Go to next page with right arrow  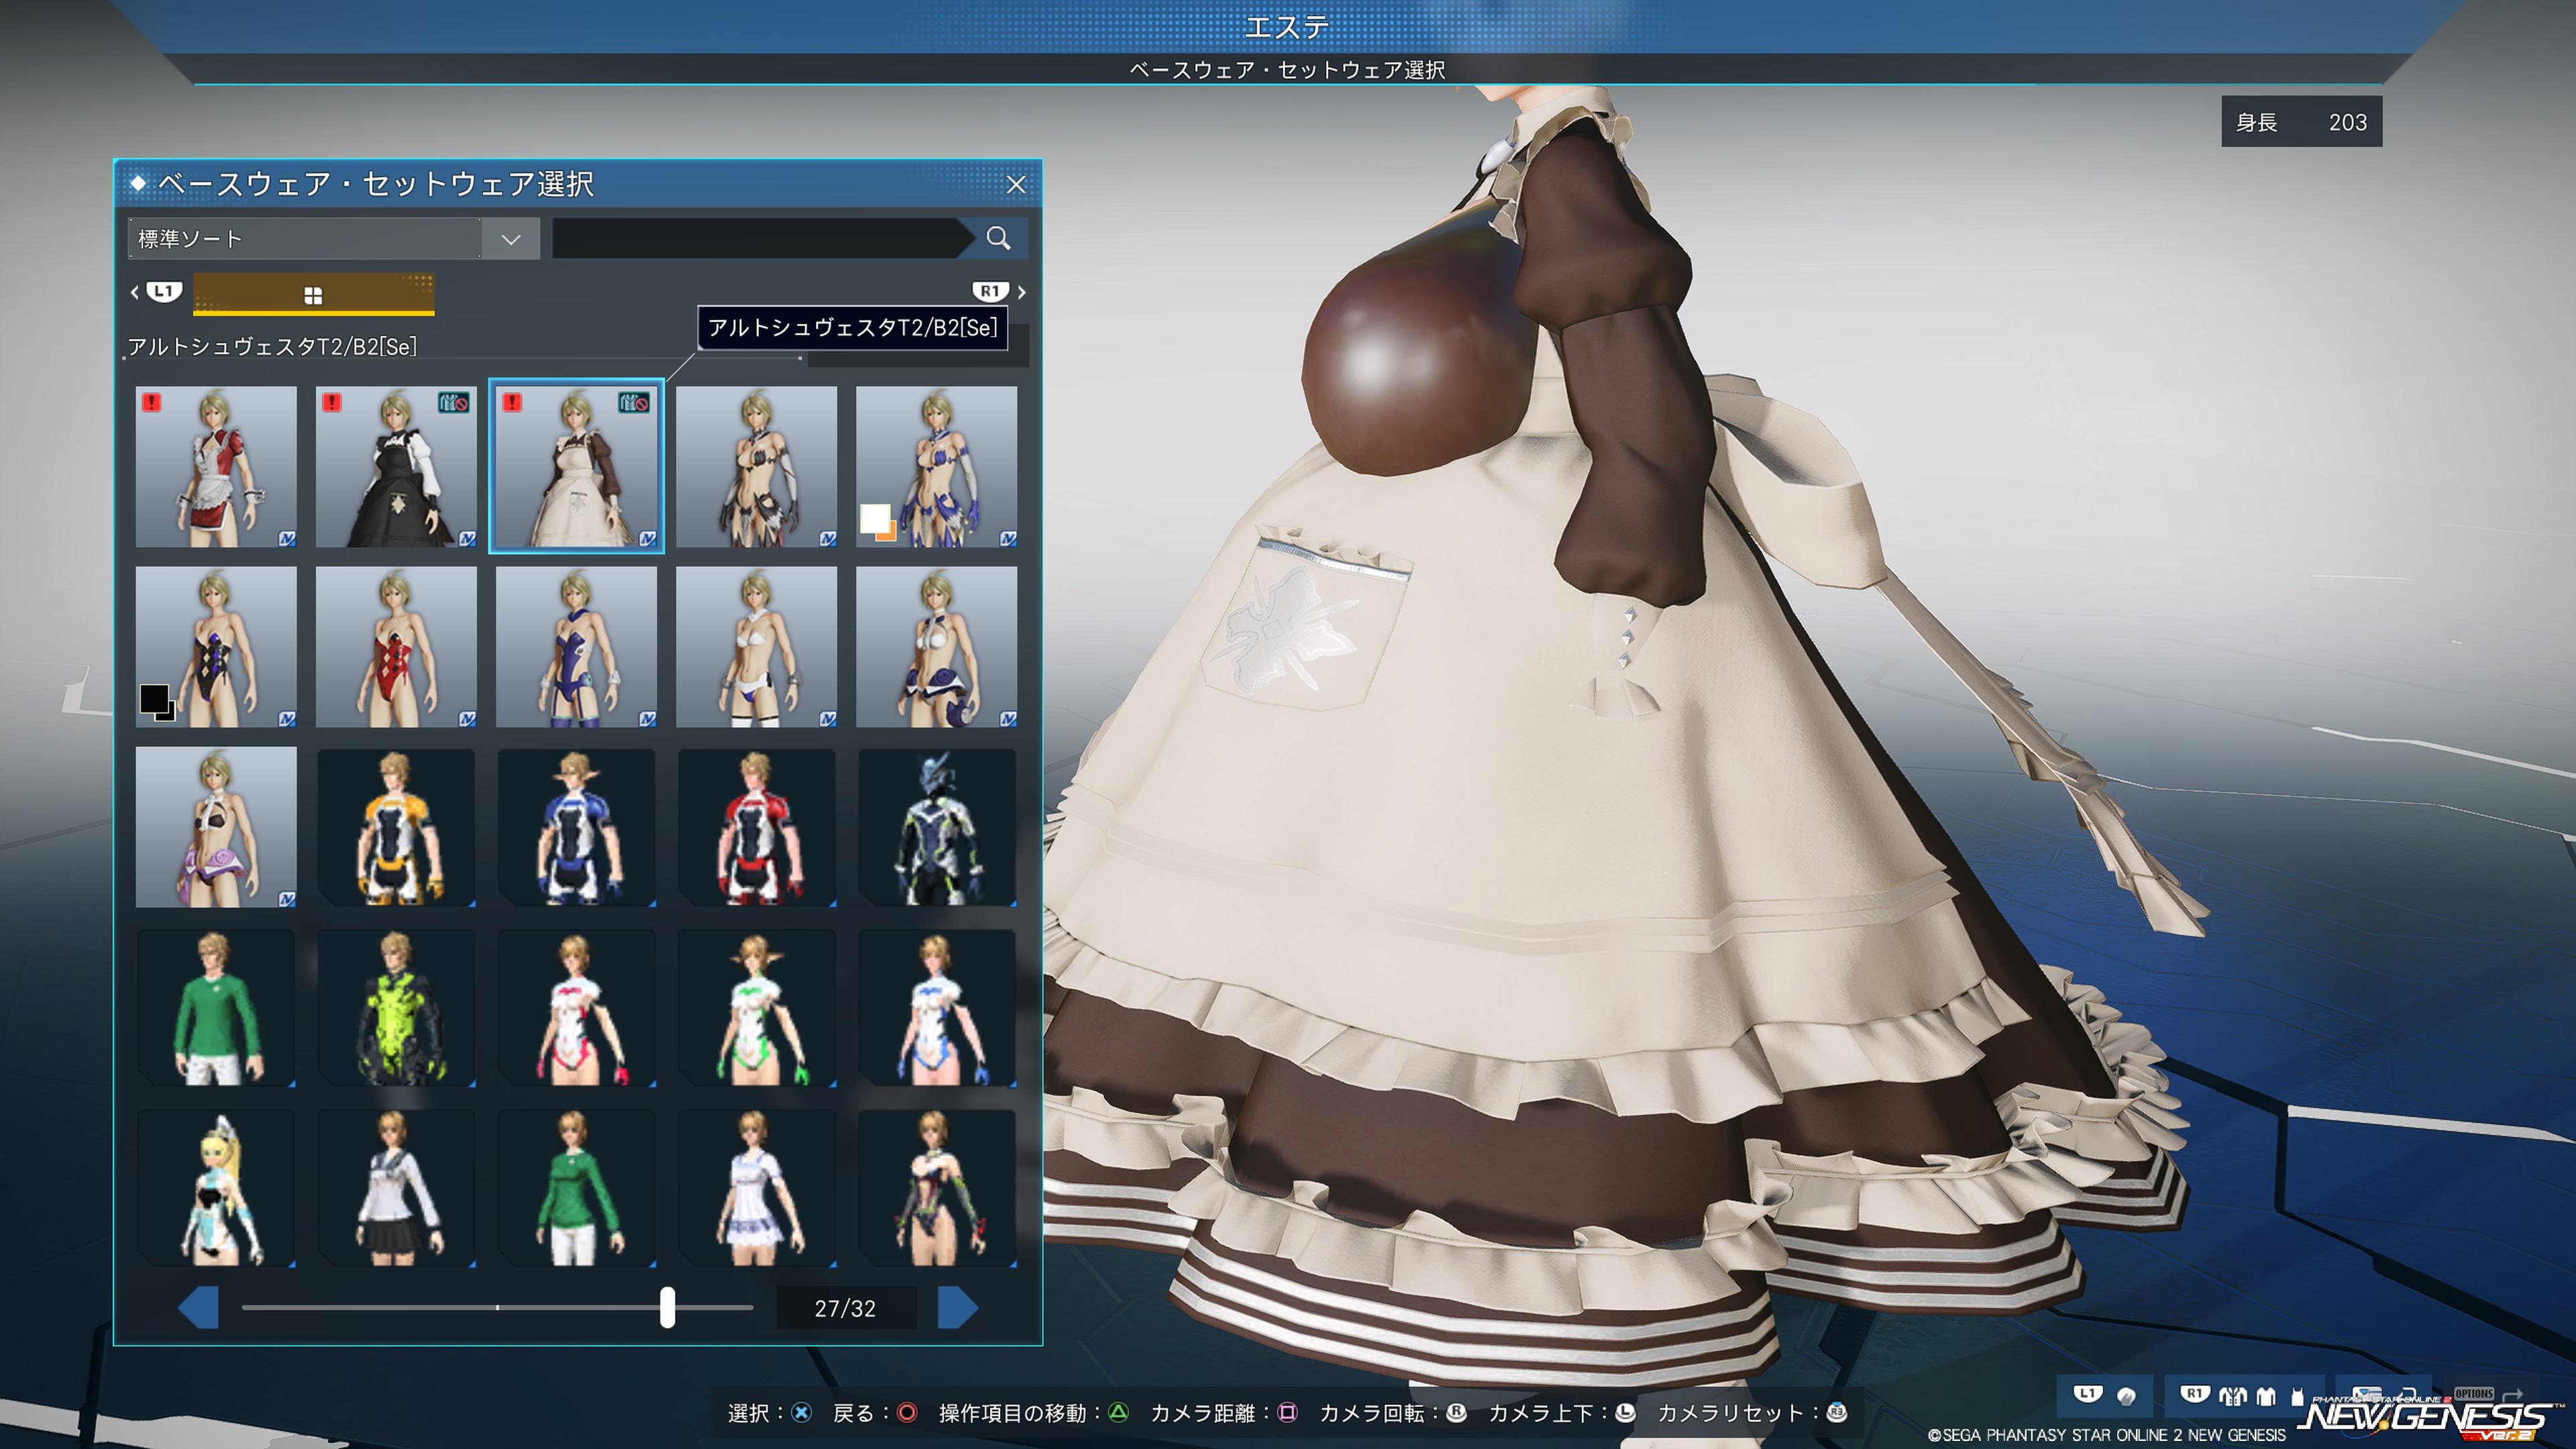[957, 1308]
